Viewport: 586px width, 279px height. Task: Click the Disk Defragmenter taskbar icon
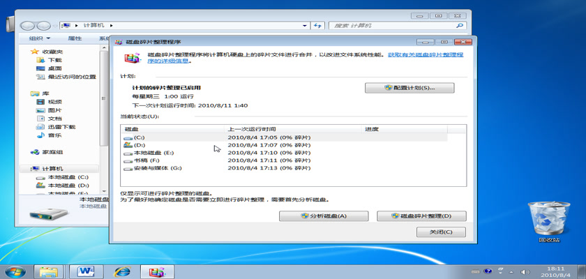click(x=159, y=270)
